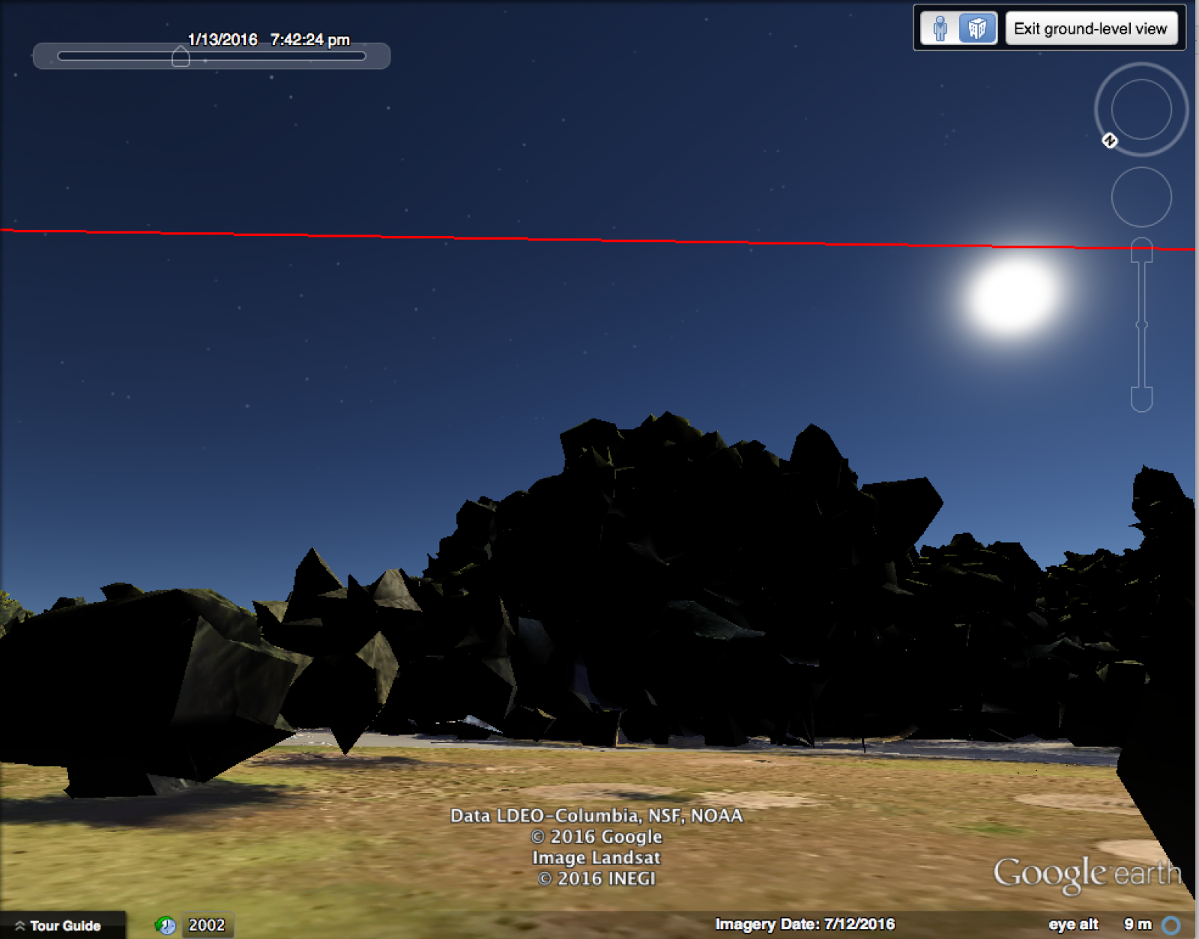Click the Tour Guide double-chevron arrow
The height and width of the screenshot is (939, 1199).
click(x=20, y=926)
